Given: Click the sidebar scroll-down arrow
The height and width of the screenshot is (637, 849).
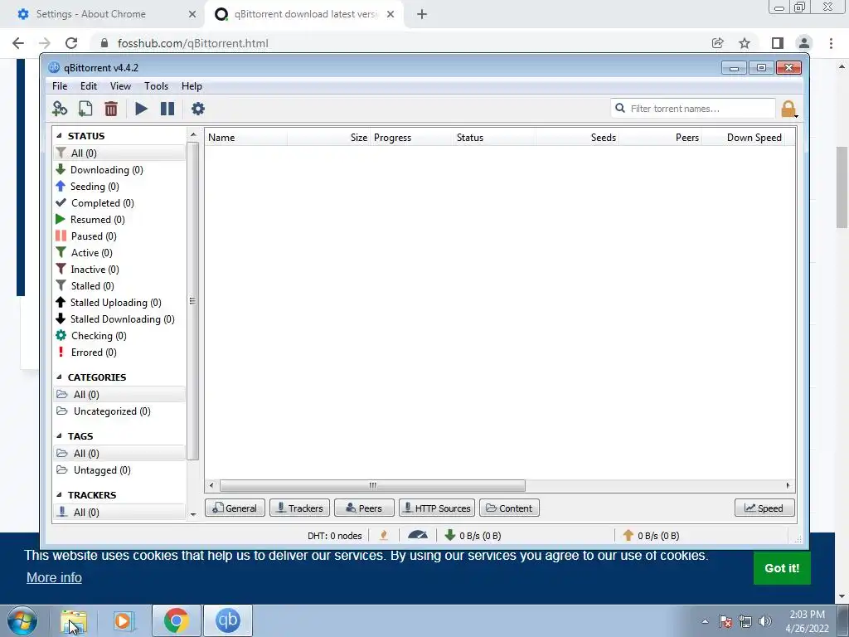Looking at the screenshot, I should (193, 514).
